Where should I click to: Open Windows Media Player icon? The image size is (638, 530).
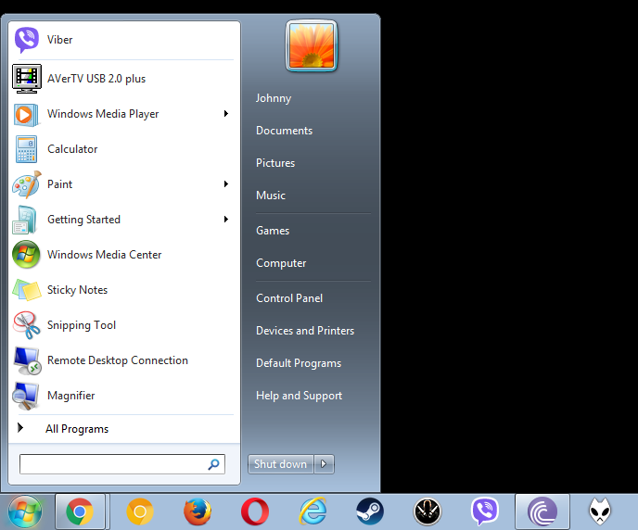point(27,114)
